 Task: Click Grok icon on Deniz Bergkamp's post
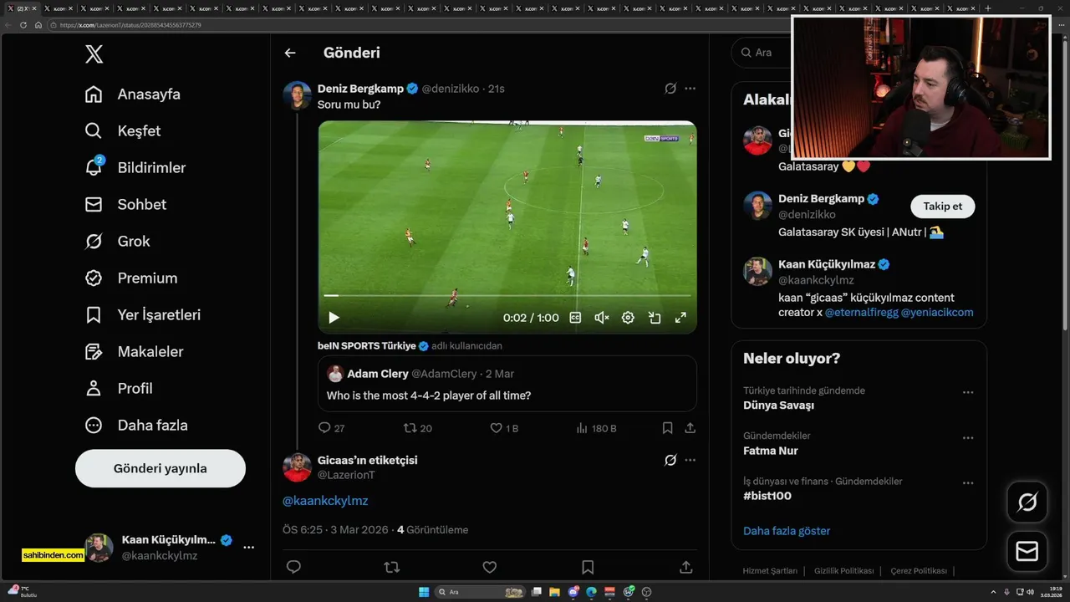pyautogui.click(x=670, y=89)
